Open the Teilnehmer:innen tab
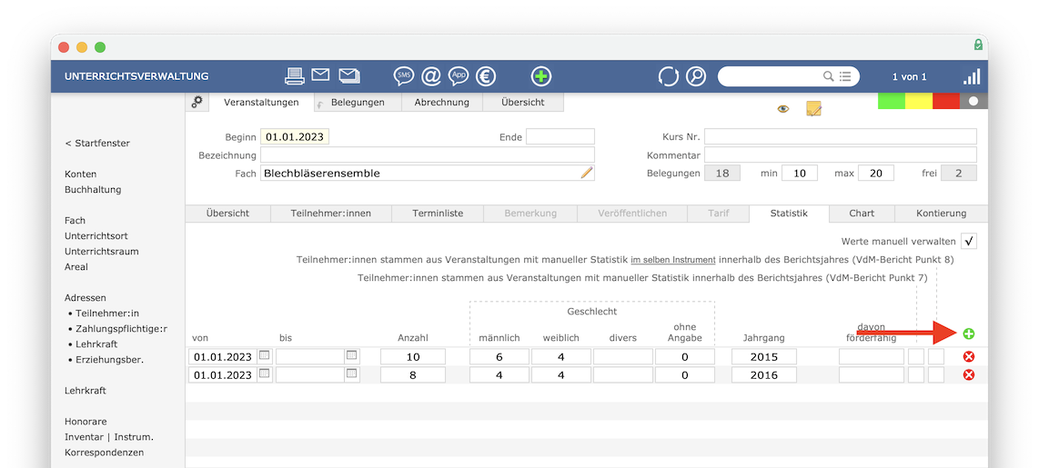This screenshot has height=468, width=1039. (330, 214)
